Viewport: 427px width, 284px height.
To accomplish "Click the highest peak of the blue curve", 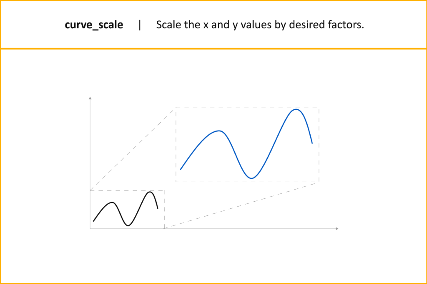I will (x=296, y=109).
